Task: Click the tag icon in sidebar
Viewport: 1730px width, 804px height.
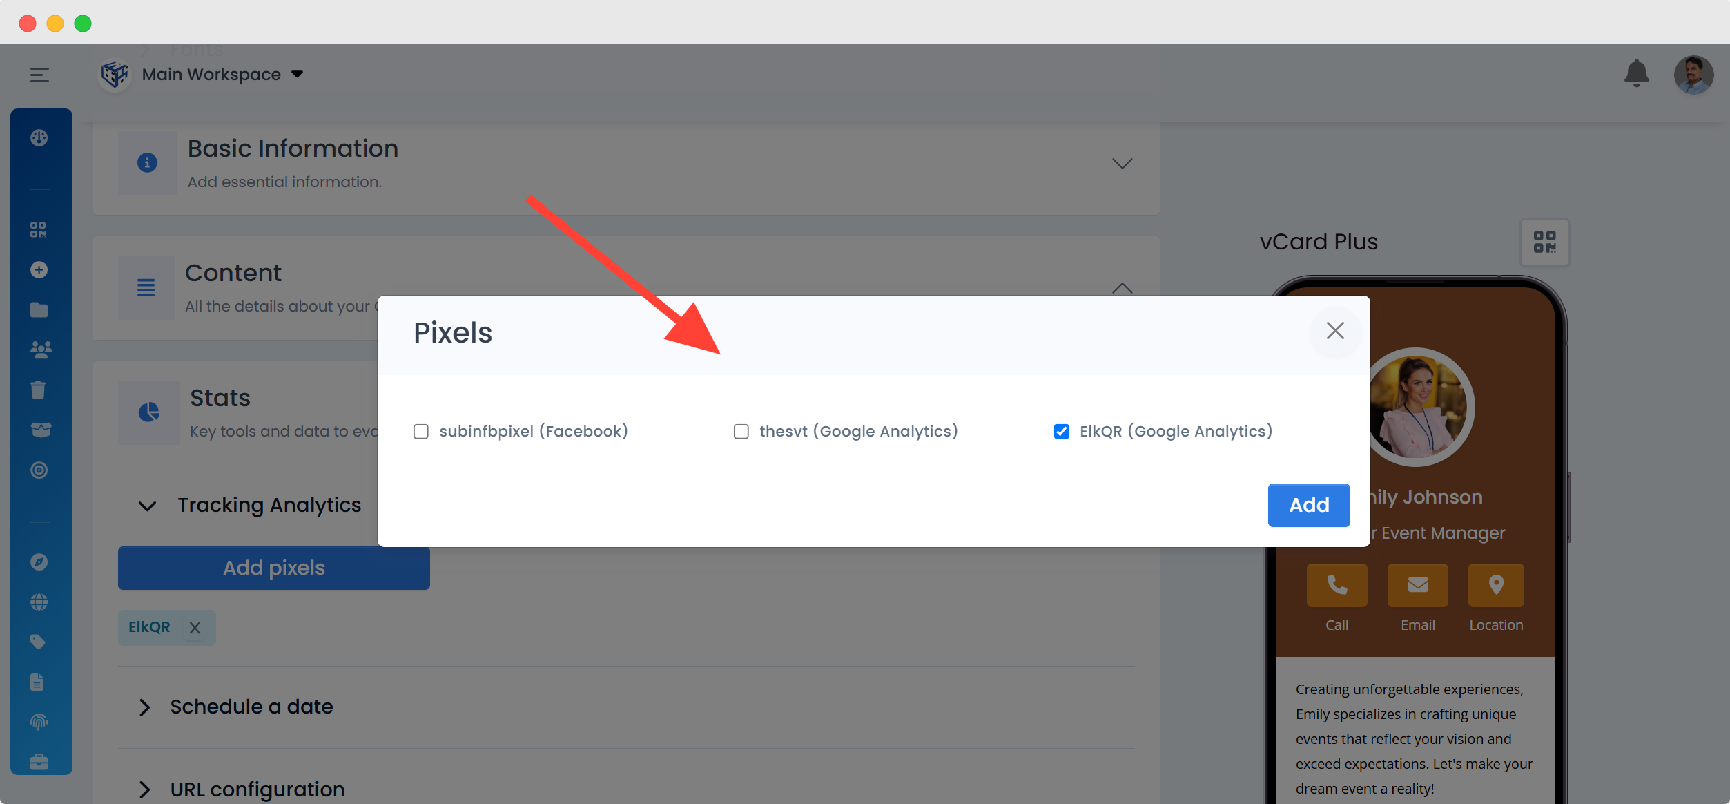Action: point(39,642)
